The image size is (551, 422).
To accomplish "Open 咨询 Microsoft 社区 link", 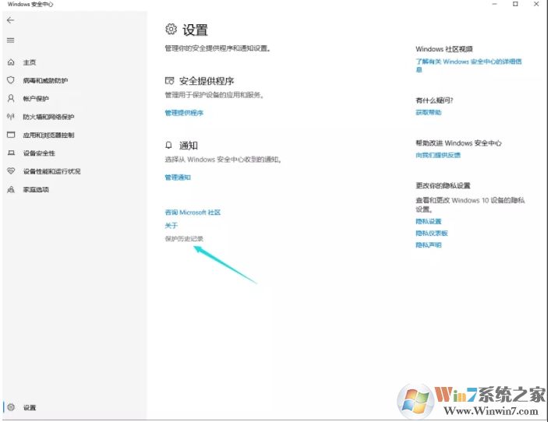I will (x=192, y=213).
